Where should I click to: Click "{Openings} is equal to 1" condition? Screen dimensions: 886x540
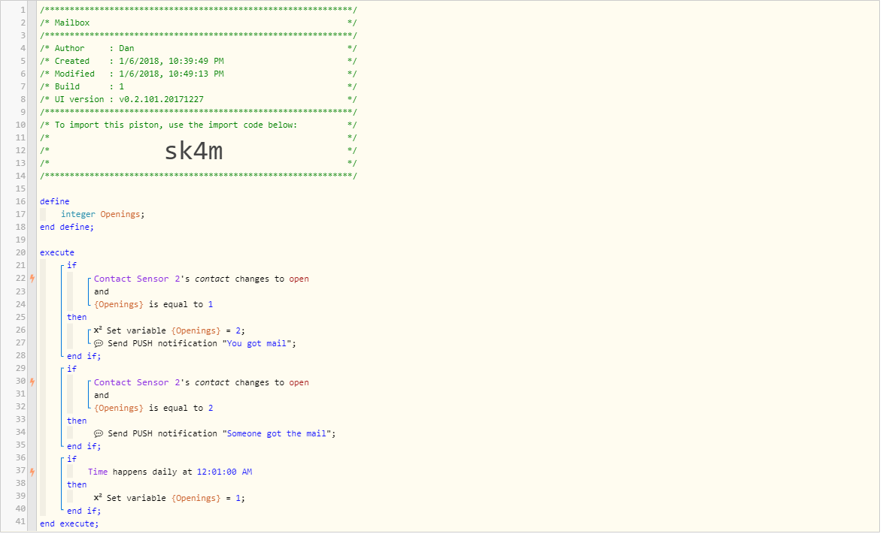[x=153, y=305]
